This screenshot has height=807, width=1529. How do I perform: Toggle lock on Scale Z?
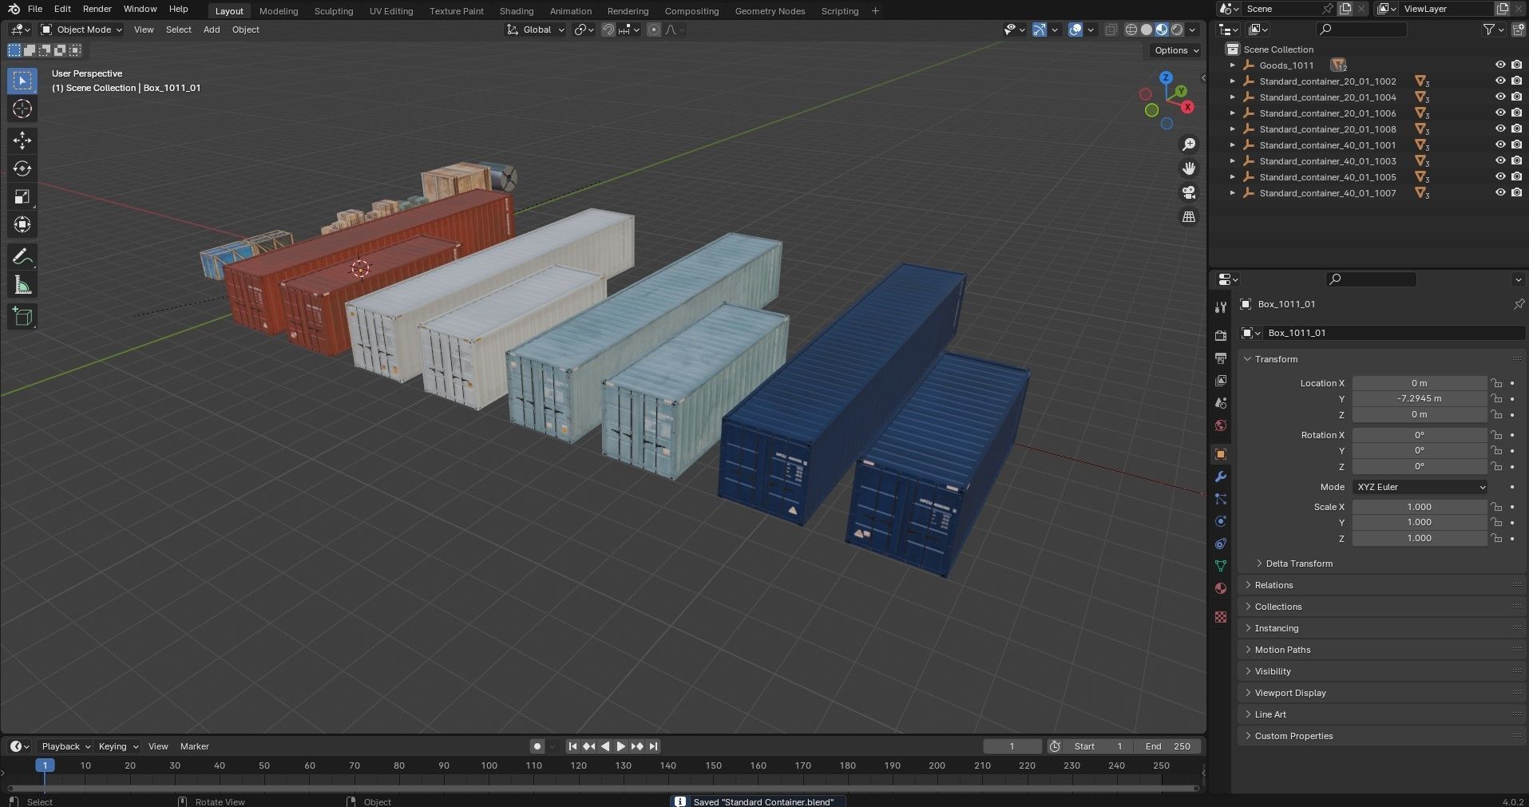click(x=1497, y=539)
